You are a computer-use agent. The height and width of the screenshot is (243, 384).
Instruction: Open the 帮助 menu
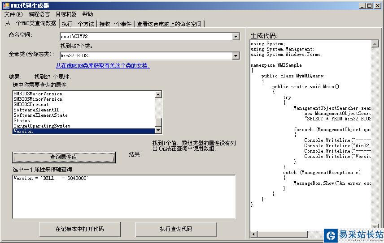(87, 14)
